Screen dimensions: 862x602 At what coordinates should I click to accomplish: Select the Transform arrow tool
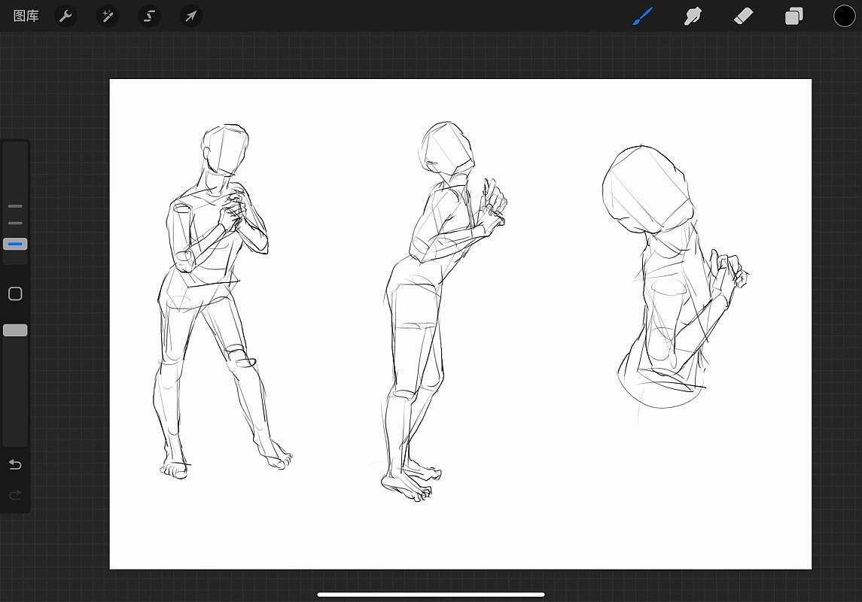pos(190,16)
